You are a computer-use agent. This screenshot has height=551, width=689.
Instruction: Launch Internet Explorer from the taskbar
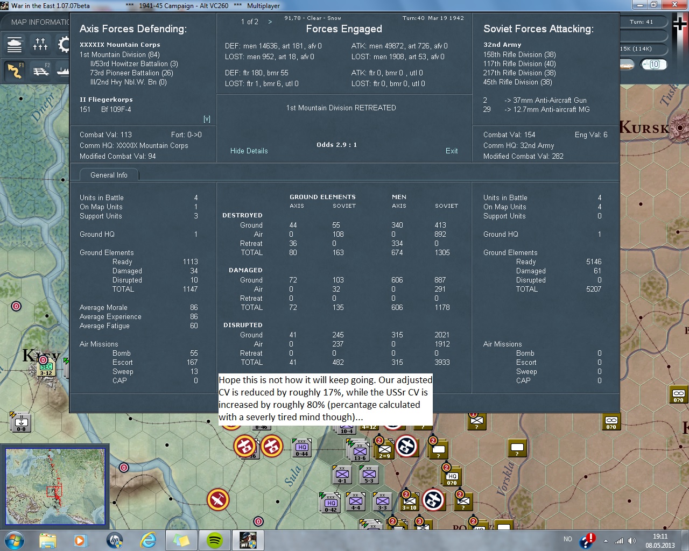pyautogui.click(x=148, y=540)
